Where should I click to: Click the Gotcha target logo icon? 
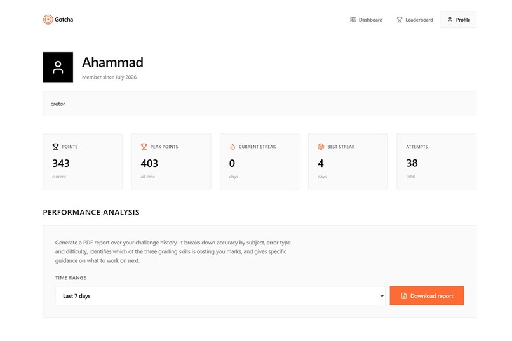click(48, 20)
